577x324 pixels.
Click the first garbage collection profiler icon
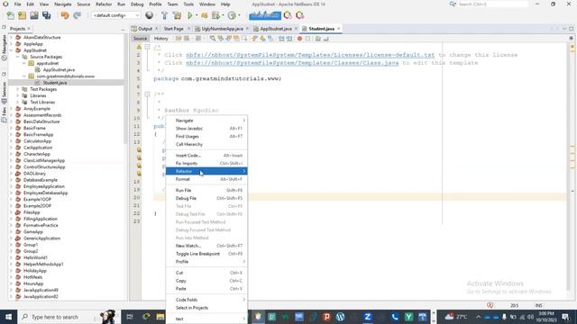(x=288, y=15)
